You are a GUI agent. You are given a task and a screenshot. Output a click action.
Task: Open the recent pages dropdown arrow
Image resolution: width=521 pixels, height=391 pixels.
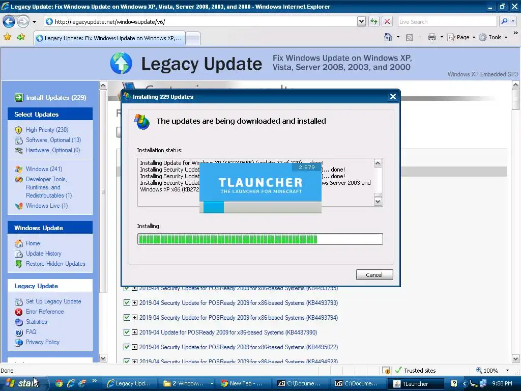coord(34,22)
